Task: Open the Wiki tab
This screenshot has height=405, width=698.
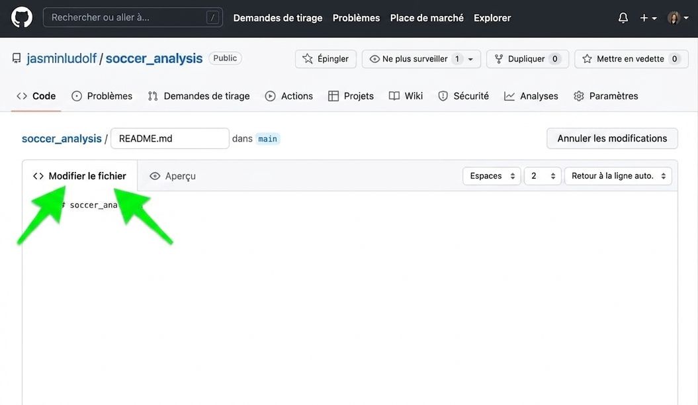Action: click(x=406, y=96)
